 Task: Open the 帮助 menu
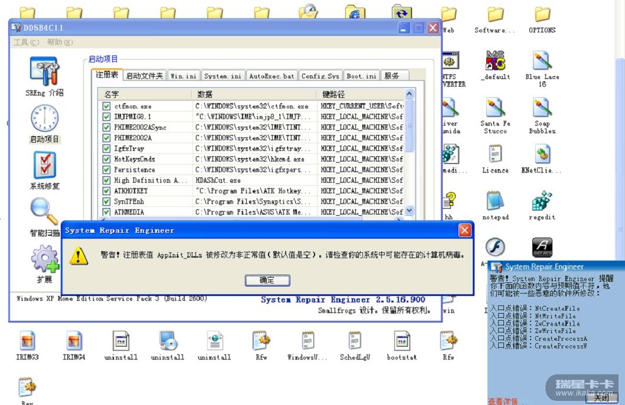(x=60, y=42)
